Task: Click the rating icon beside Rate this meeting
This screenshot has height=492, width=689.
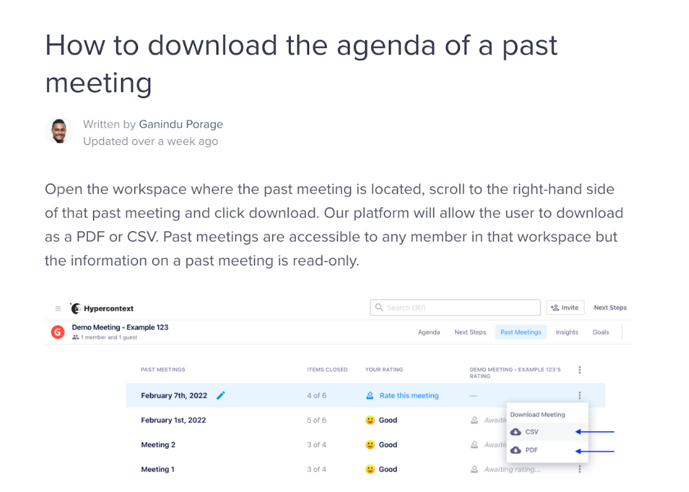Action: [x=370, y=395]
